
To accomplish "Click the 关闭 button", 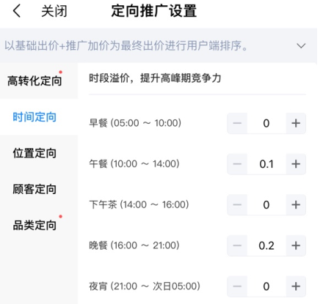I will coord(54,11).
